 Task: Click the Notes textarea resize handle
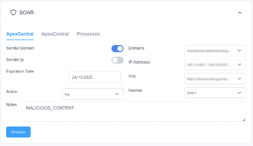point(244,120)
